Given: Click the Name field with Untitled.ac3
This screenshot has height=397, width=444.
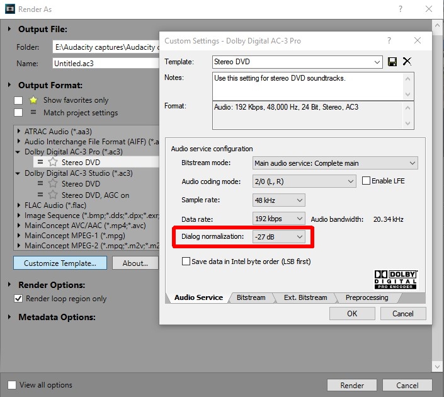Looking at the screenshot, I should pos(106,63).
